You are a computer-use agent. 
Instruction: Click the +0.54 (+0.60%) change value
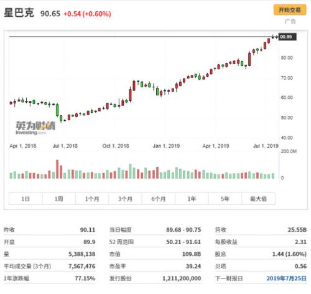pyautogui.click(x=87, y=14)
